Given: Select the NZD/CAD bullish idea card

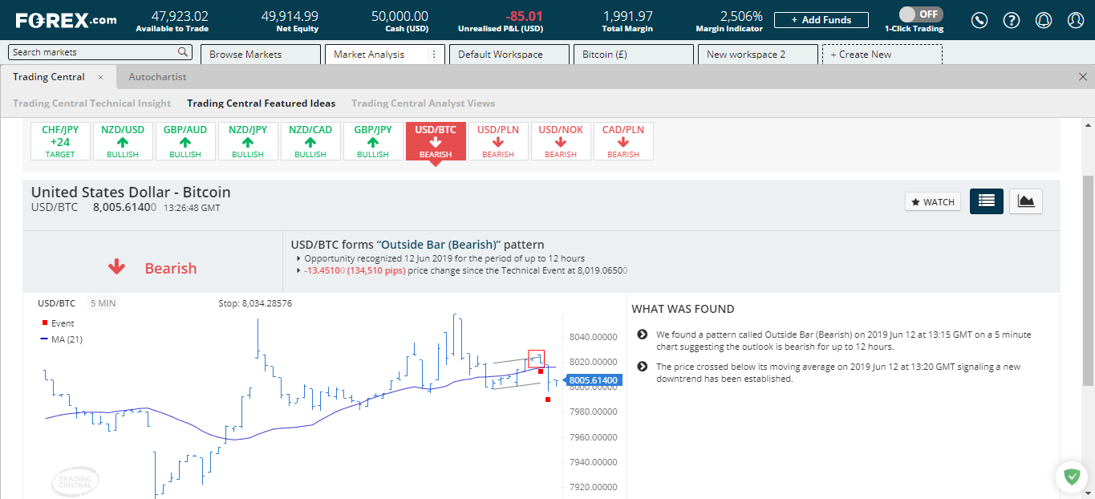Looking at the screenshot, I should (310, 141).
